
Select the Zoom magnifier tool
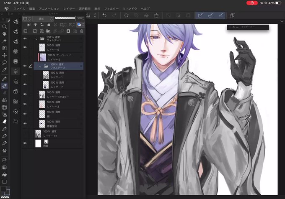(4, 27)
